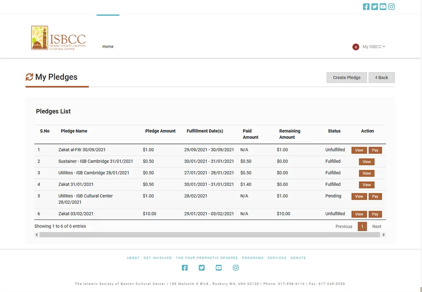Open ABOUT footer link

[133, 258]
